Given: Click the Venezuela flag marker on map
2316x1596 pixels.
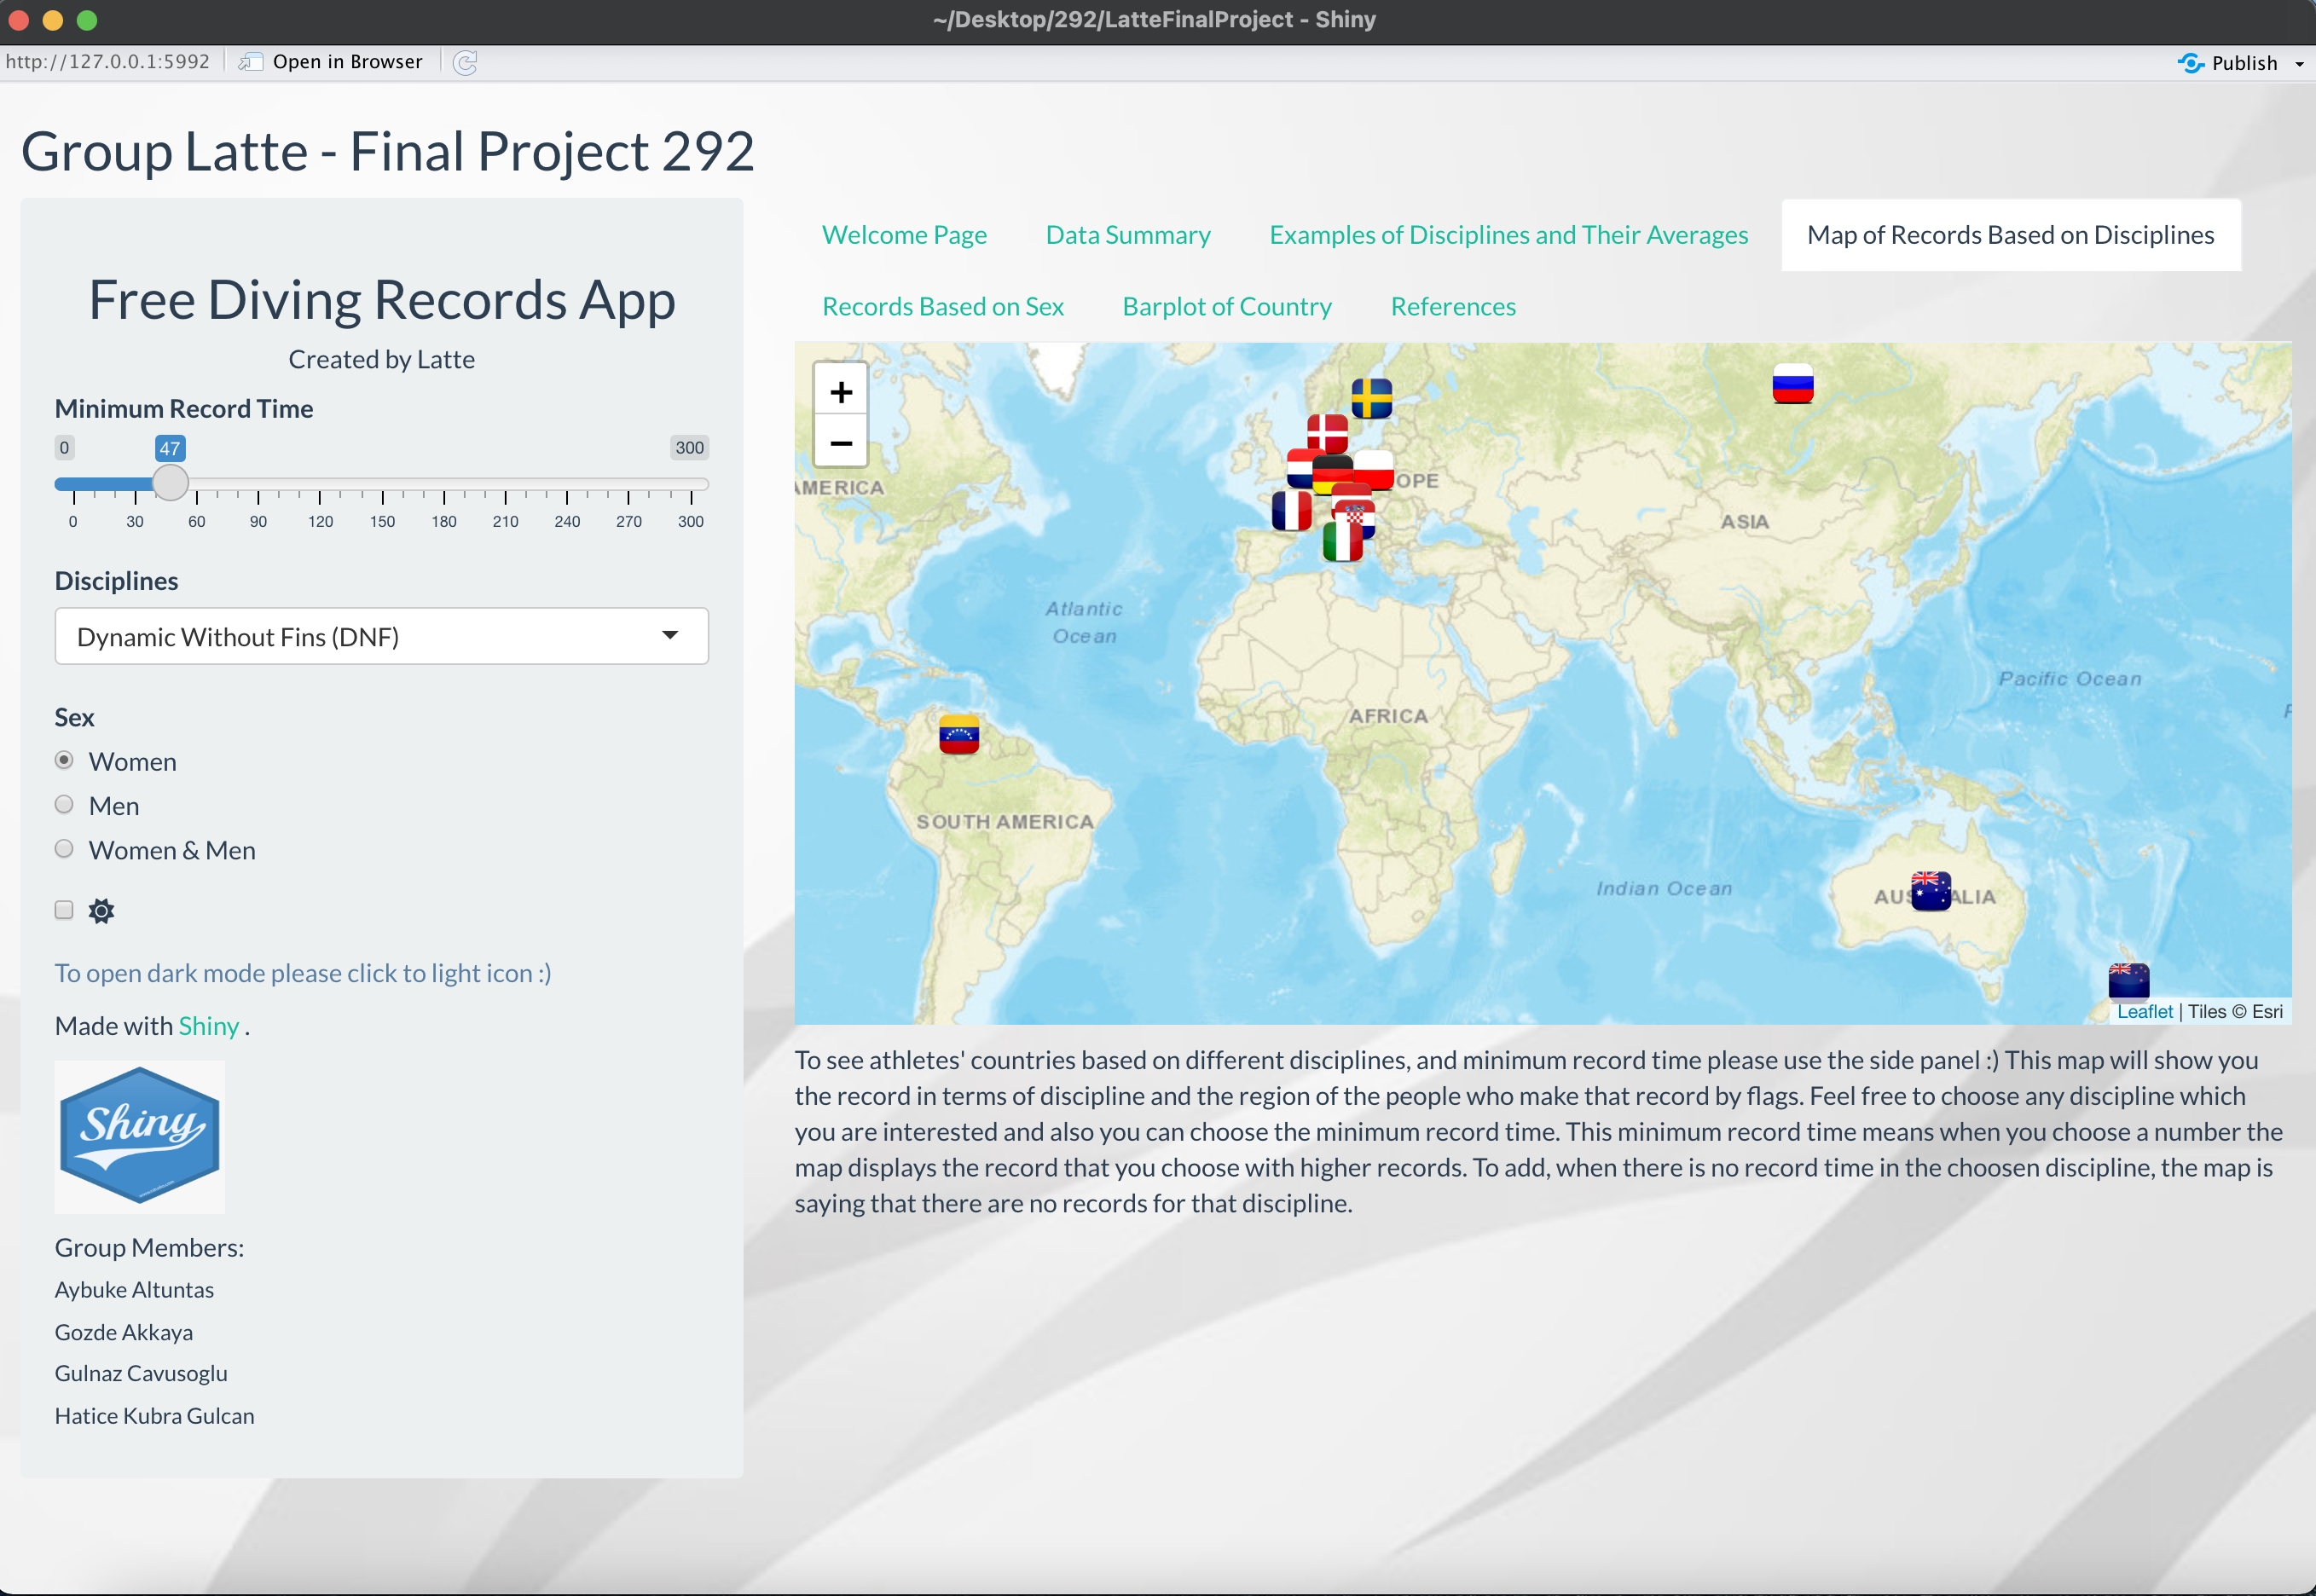Looking at the screenshot, I should pos(958,734).
